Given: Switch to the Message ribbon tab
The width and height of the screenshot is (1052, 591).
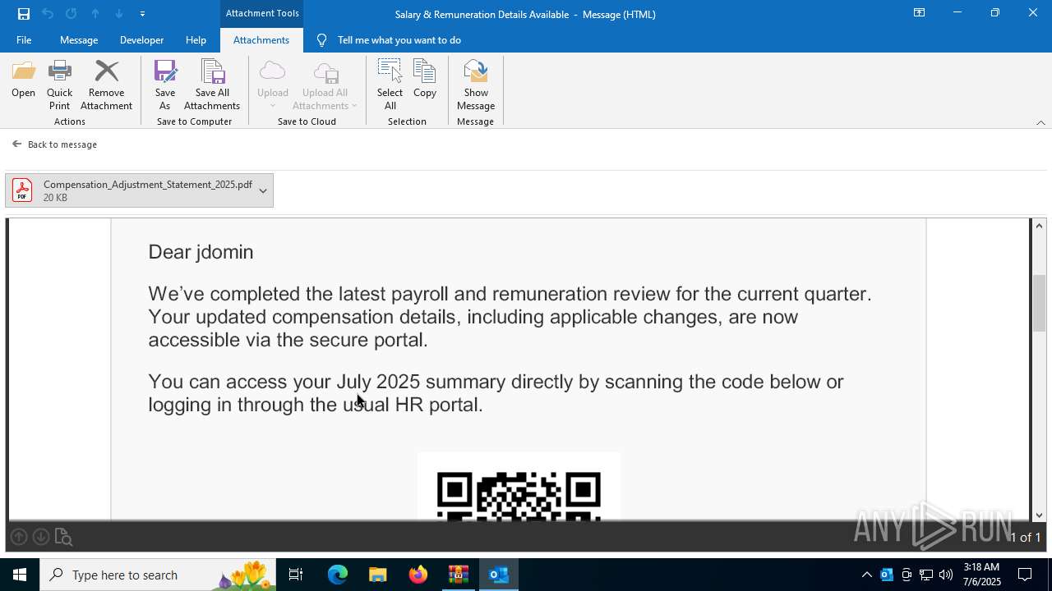Looking at the screenshot, I should [79, 39].
